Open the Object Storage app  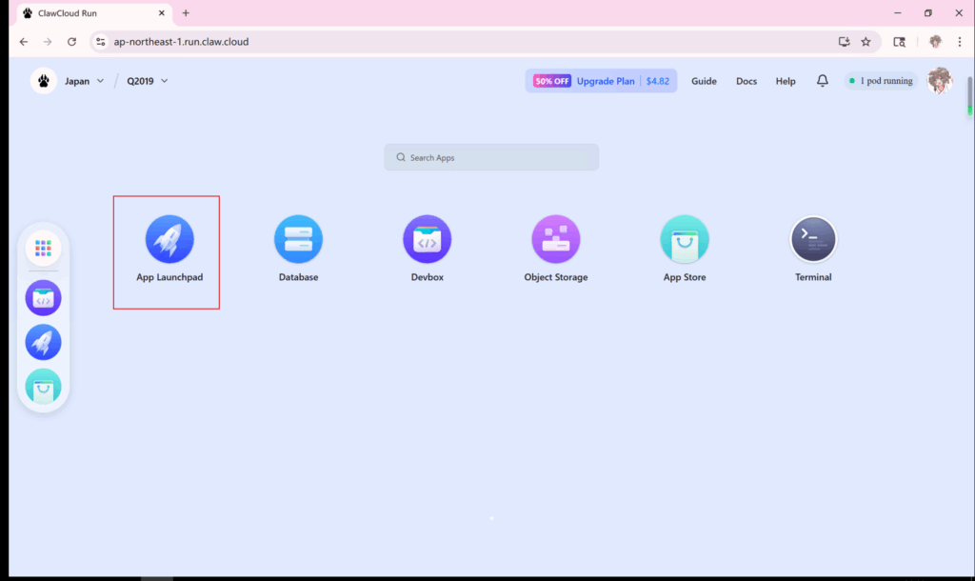pos(555,239)
